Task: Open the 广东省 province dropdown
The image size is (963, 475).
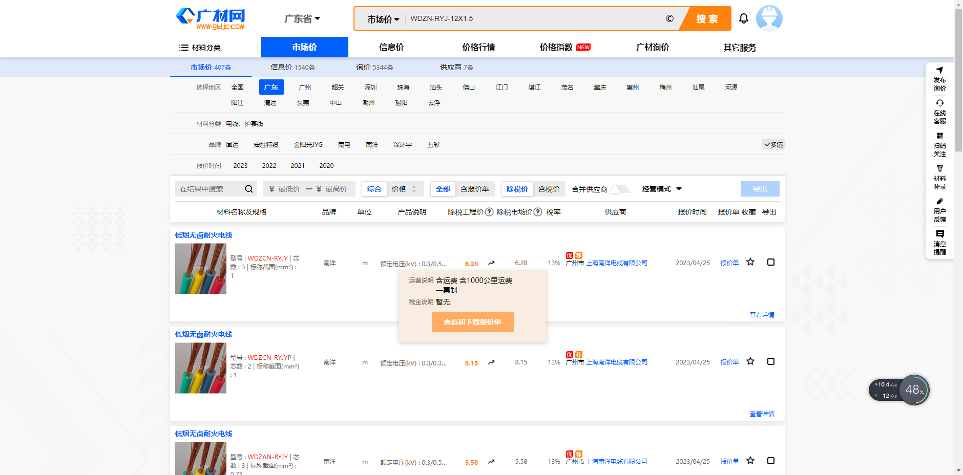Action: [302, 19]
